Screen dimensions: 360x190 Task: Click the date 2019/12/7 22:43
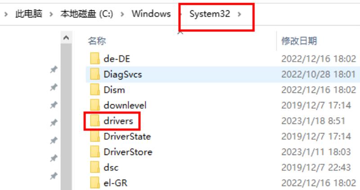[x=316, y=167]
